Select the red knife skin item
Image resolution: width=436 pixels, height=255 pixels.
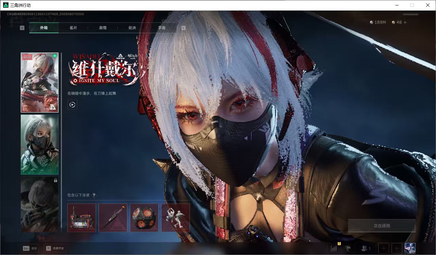[x=113, y=218]
